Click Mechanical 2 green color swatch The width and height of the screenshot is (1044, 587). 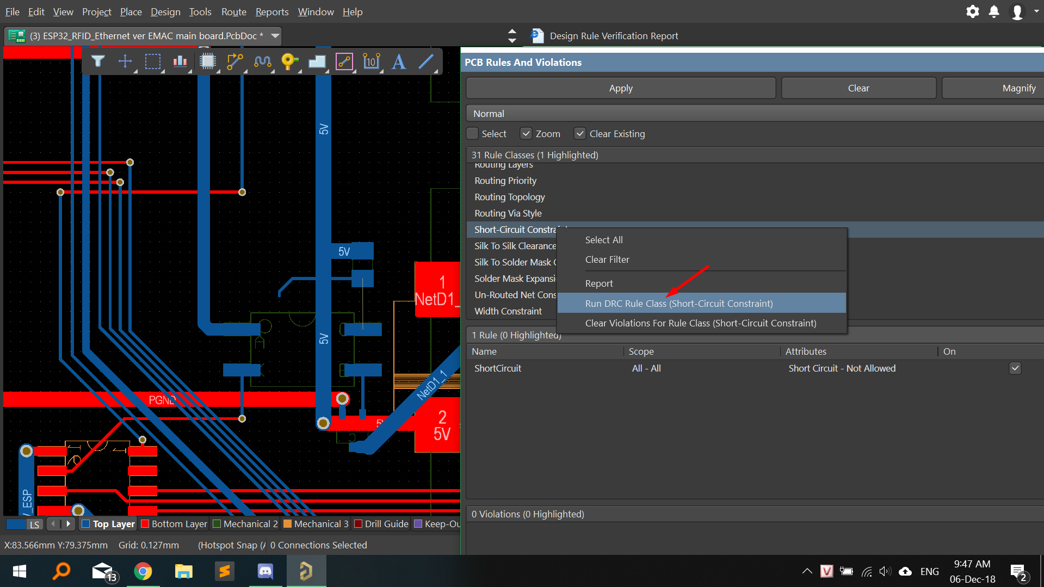coord(217,524)
